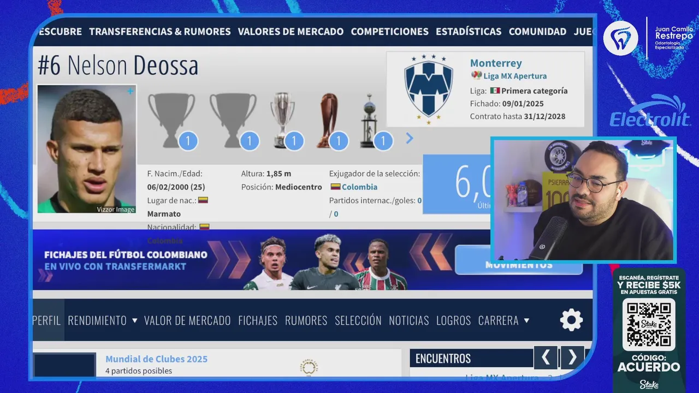
Task: Click the Colombia national team link
Action: pyautogui.click(x=359, y=187)
